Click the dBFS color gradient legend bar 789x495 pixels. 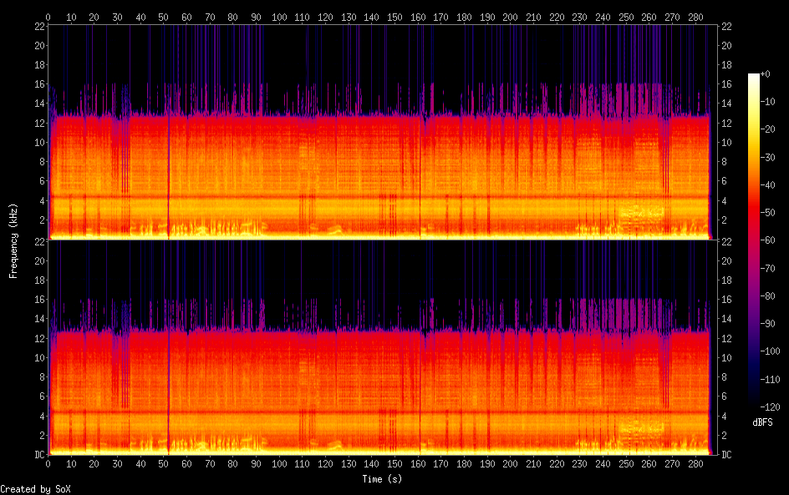[x=754, y=240]
